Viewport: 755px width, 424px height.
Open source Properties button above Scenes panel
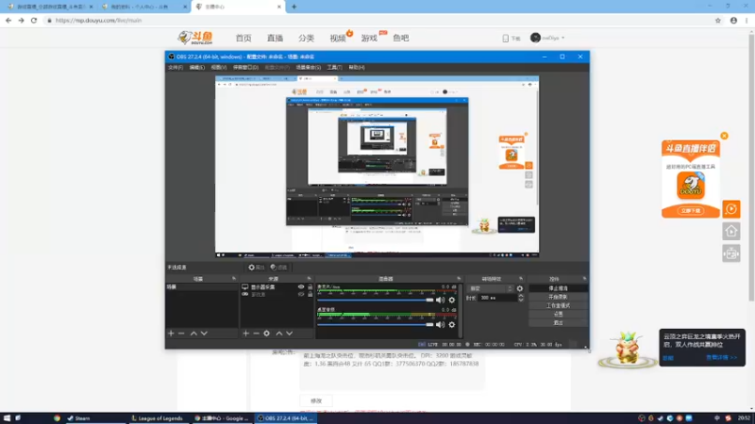pos(257,268)
